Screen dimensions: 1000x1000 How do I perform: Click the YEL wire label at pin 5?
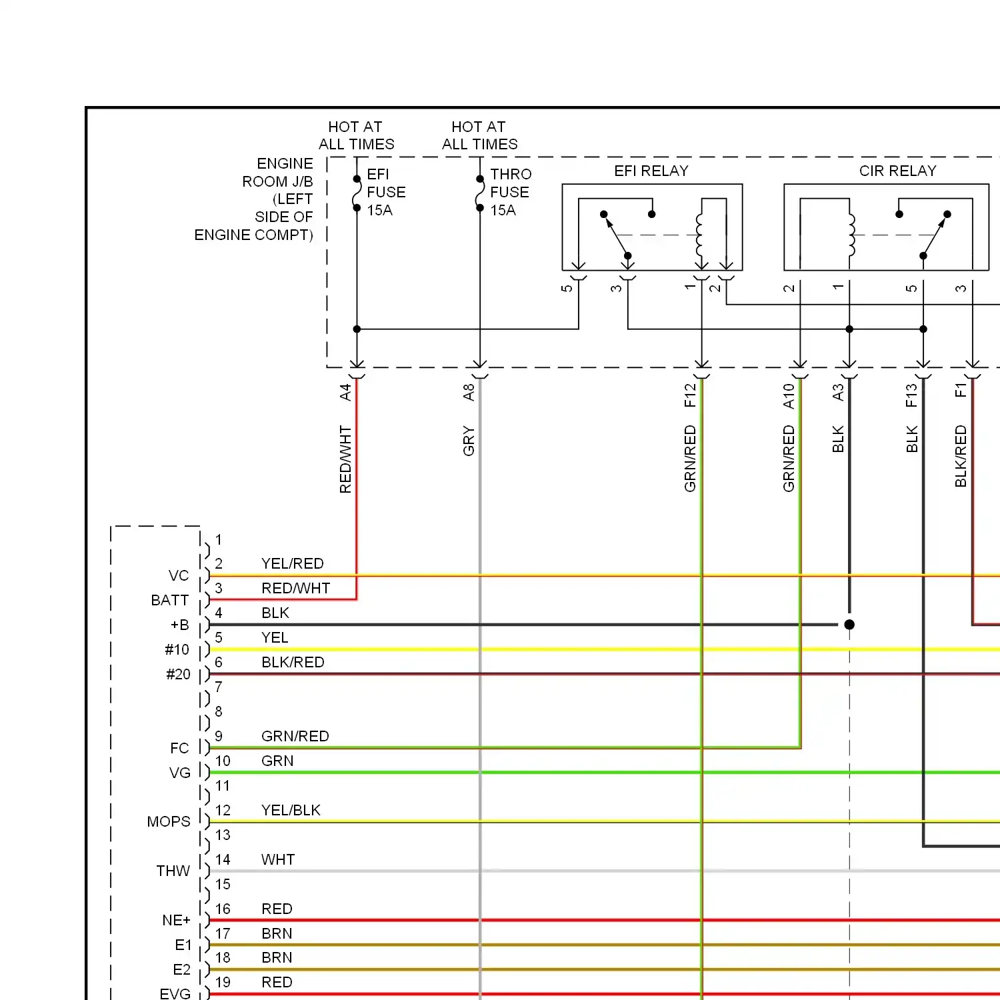pos(275,638)
